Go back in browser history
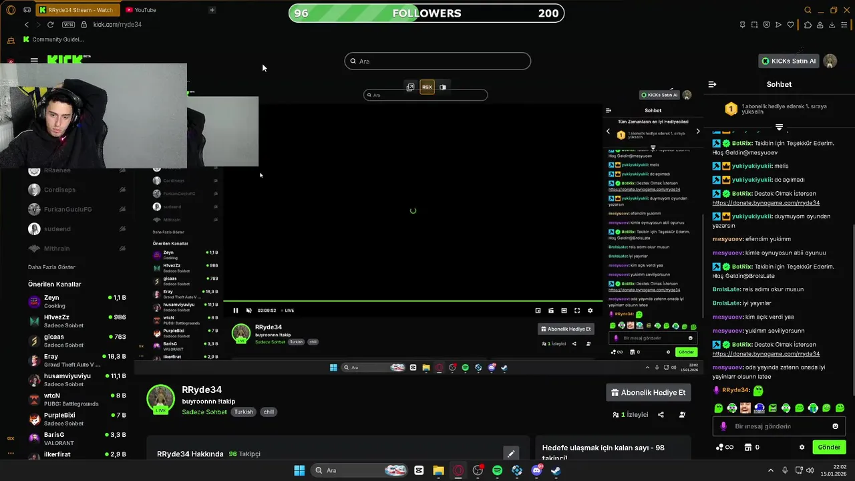 click(x=27, y=25)
